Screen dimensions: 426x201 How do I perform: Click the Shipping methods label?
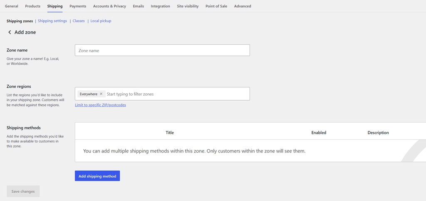point(24,128)
